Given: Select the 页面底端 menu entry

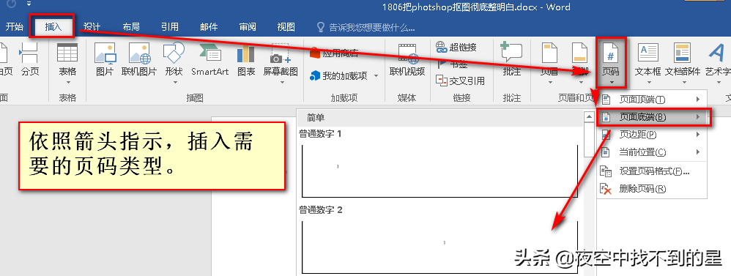Looking at the screenshot, I should [x=652, y=117].
